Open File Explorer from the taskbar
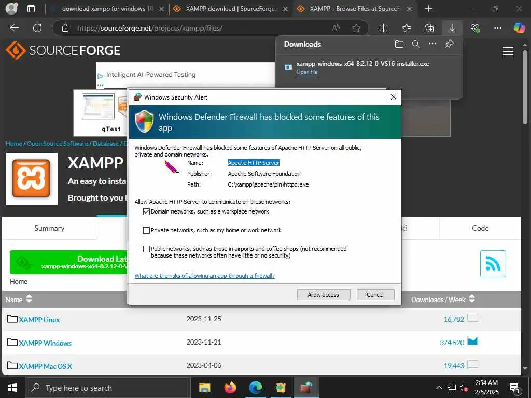 coord(204,388)
